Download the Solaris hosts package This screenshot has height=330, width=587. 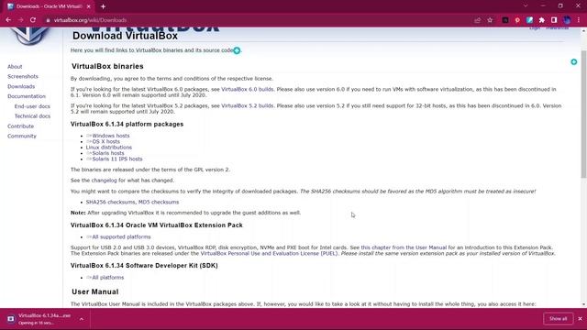coord(108,153)
